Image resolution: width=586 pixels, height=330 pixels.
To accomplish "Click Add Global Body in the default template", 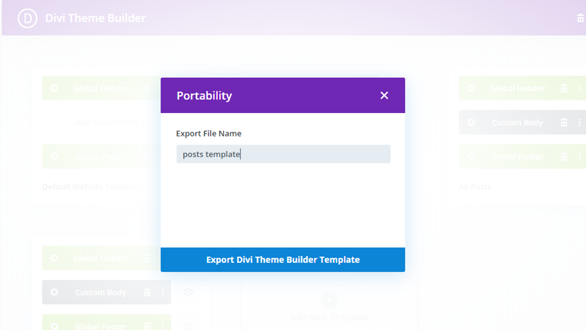I will 107,122.
